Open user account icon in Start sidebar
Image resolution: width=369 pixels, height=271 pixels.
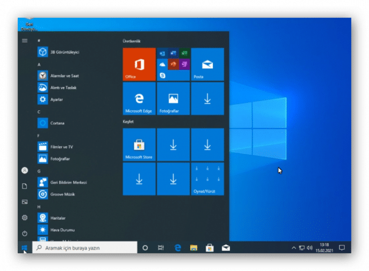pyautogui.click(x=24, y=170)
